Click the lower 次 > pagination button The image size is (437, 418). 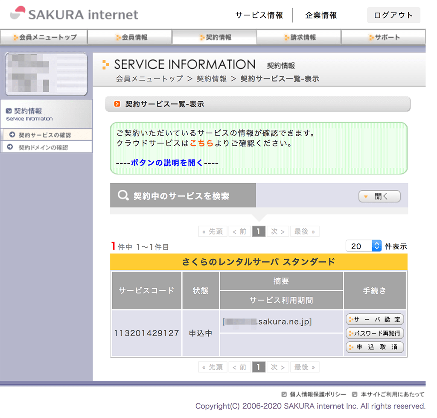click(x=278, y=367)
